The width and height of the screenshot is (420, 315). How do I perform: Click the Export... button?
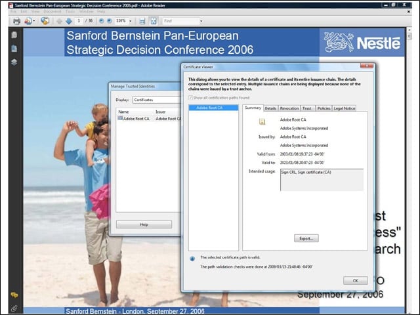[x=306, y=238]
